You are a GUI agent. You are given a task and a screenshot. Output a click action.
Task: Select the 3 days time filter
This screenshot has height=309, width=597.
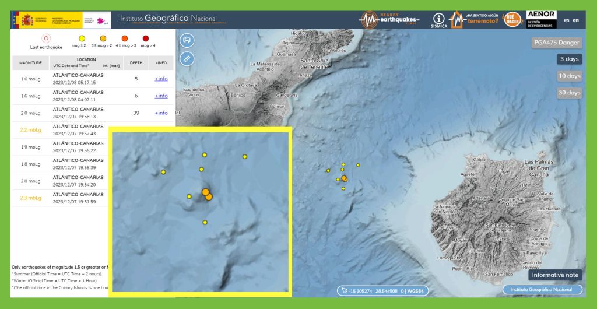[x=569, y=59]
